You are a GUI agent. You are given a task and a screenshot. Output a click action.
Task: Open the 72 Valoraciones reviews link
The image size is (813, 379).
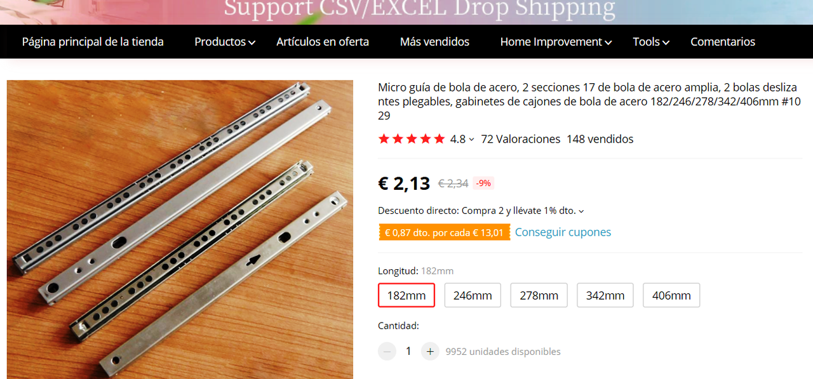521,139
